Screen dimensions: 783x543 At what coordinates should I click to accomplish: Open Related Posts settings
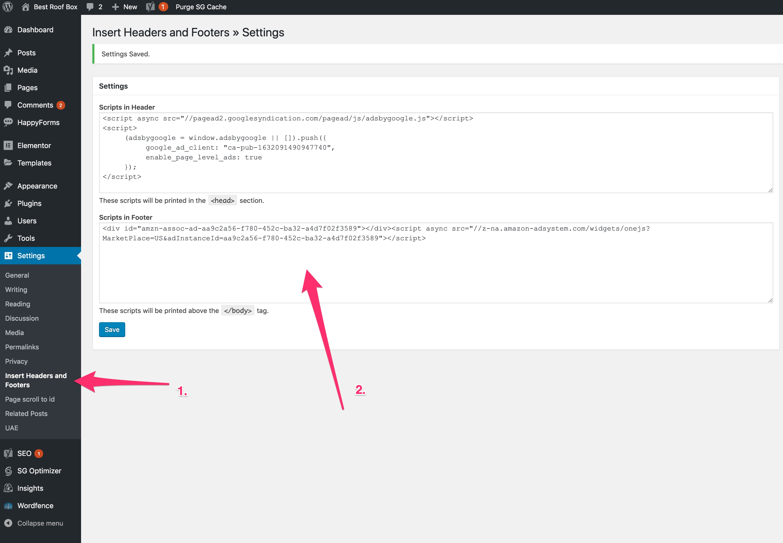pos(26,413)
